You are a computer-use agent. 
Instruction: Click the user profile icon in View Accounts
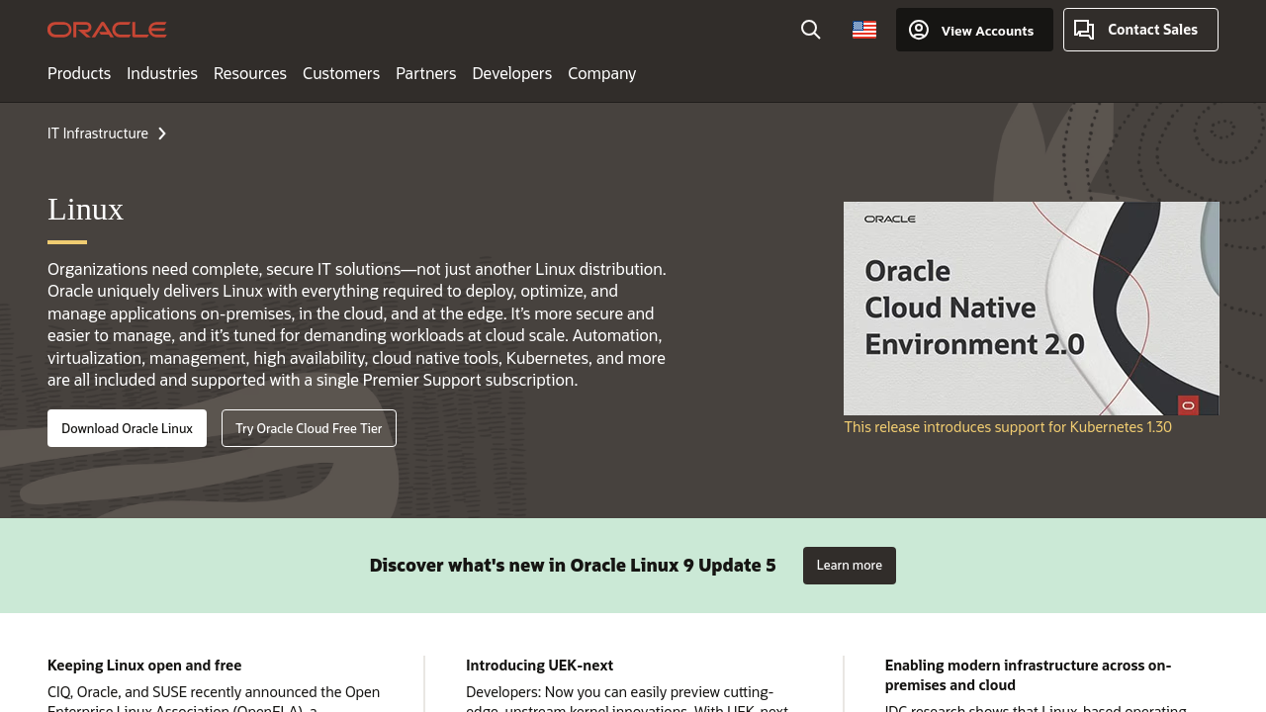tap(919, 30)
